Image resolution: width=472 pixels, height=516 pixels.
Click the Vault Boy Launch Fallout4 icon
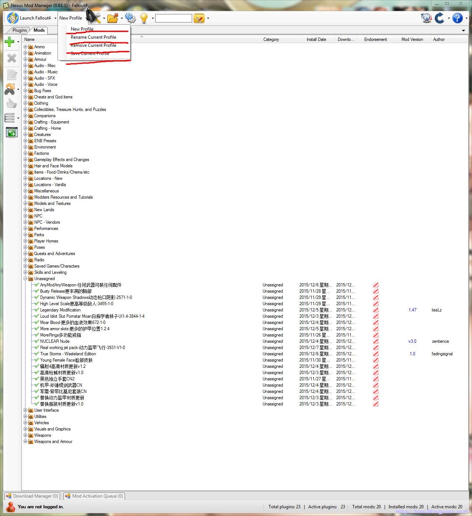tap(13, 18)
